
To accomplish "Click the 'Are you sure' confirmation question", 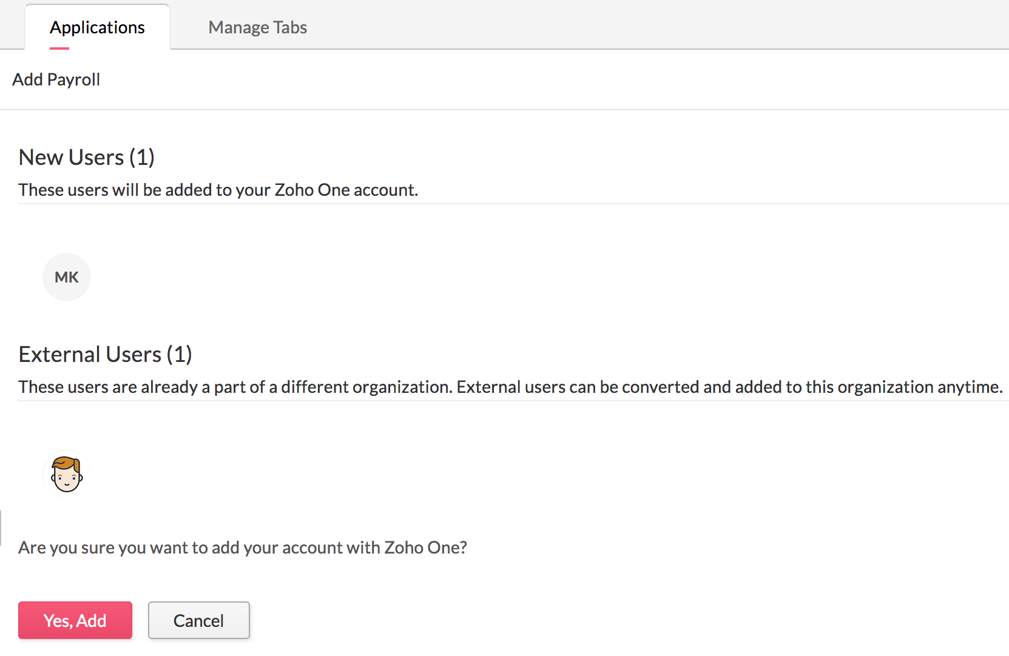I will click(x=243, y=547).
